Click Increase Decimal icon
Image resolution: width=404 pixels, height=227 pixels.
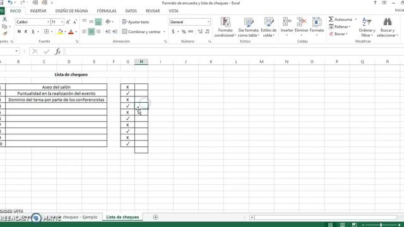[x=200, y=32]
